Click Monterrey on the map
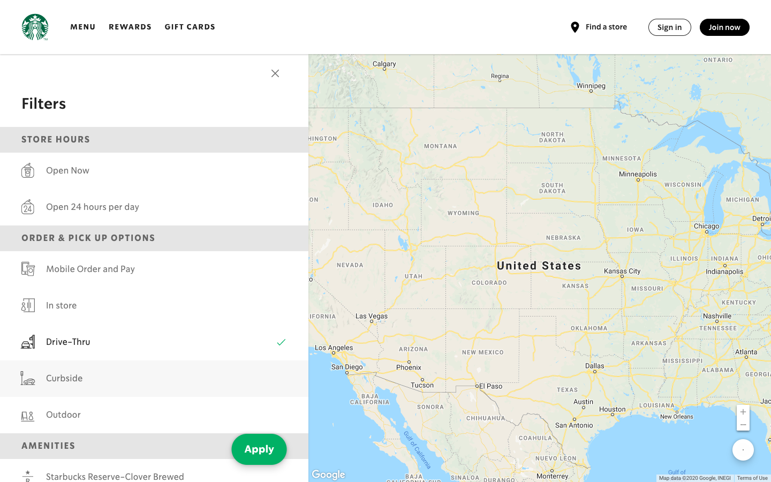 (553, 476)
